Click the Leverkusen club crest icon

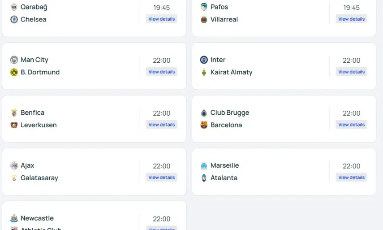(14, 125)
